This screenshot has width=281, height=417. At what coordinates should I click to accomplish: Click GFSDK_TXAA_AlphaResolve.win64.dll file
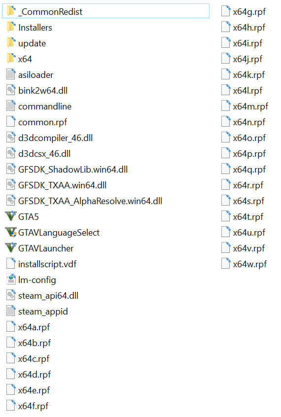pos(84,201)
